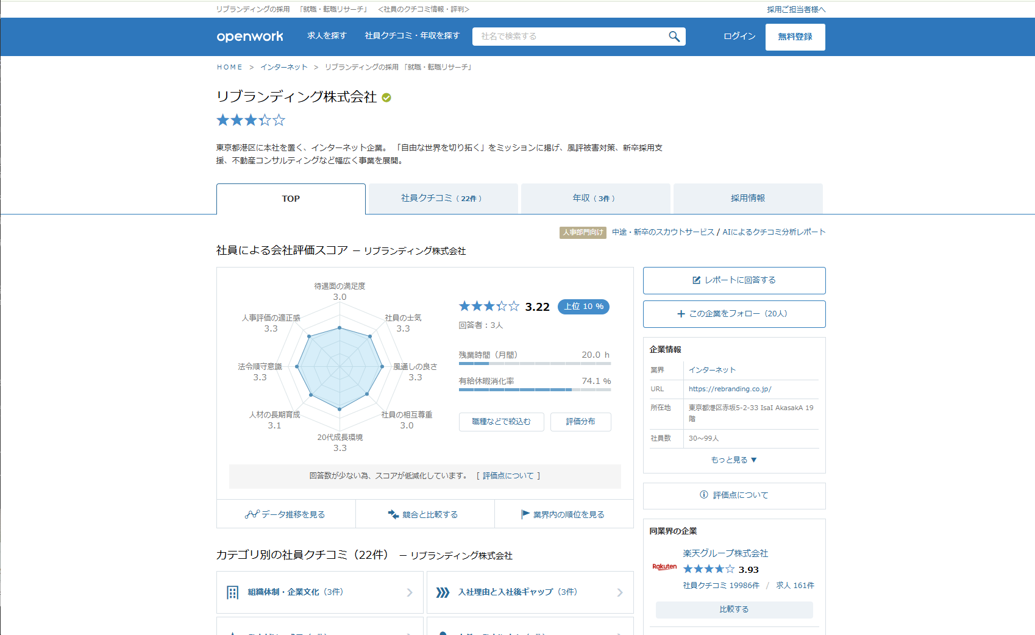Image resolution: width=1035 pixels, height=635 pixels.
Task: Click the triple-chevron icon for 入社理由と入社後ギャップ
Action: 443,592
